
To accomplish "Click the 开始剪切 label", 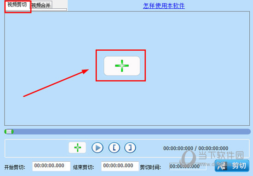I will click(x=15, y=167).
